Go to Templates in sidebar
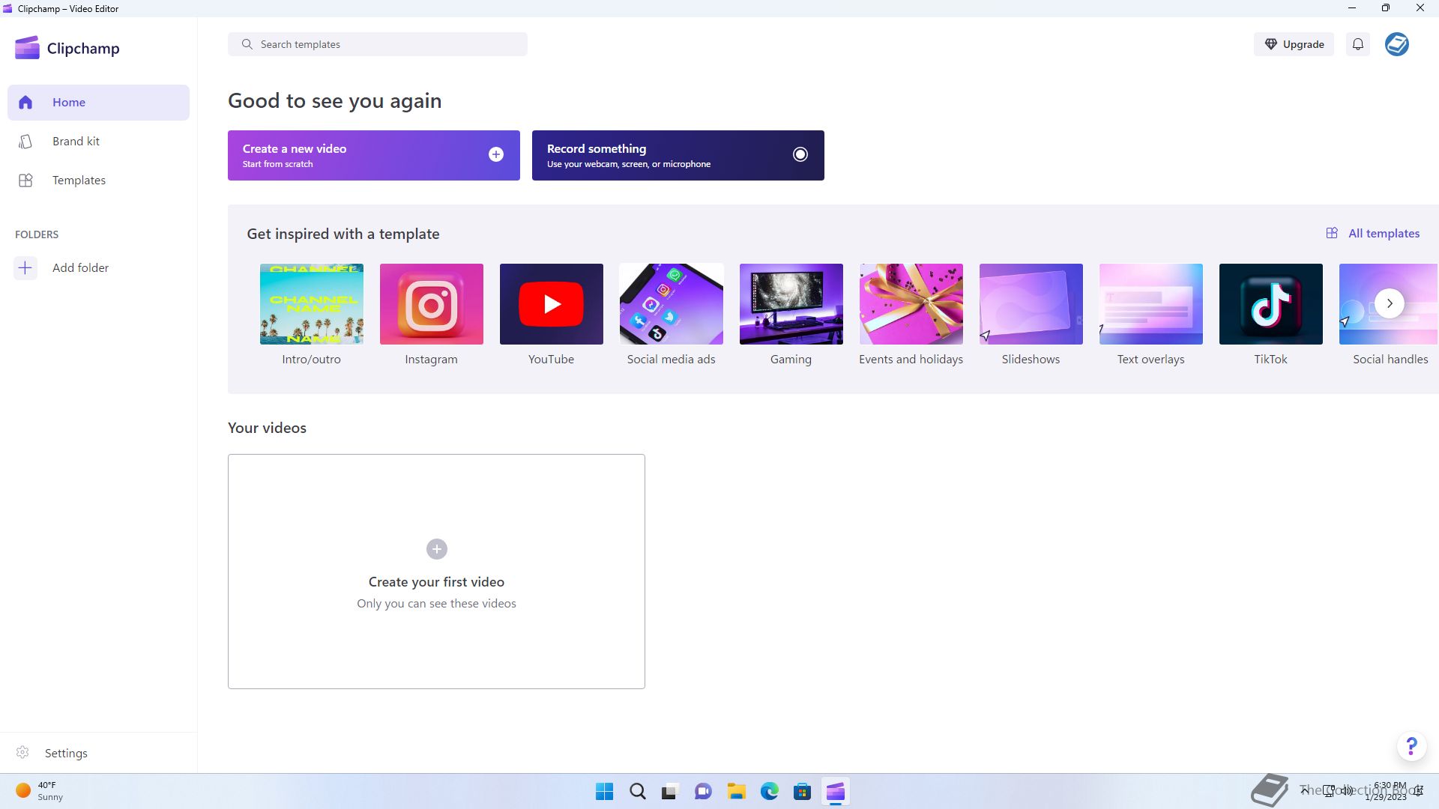The height and width of the screenshot is (809, 1439). coord(98,181)
